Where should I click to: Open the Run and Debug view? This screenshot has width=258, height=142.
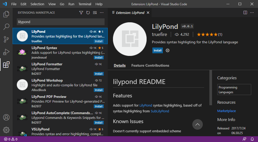point(6,52)
